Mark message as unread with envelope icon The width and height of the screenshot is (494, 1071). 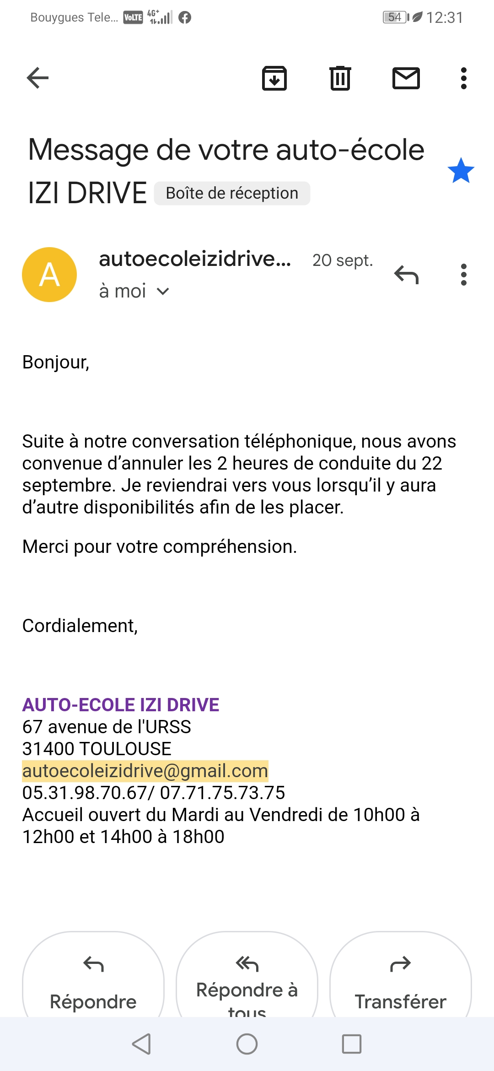406,78
